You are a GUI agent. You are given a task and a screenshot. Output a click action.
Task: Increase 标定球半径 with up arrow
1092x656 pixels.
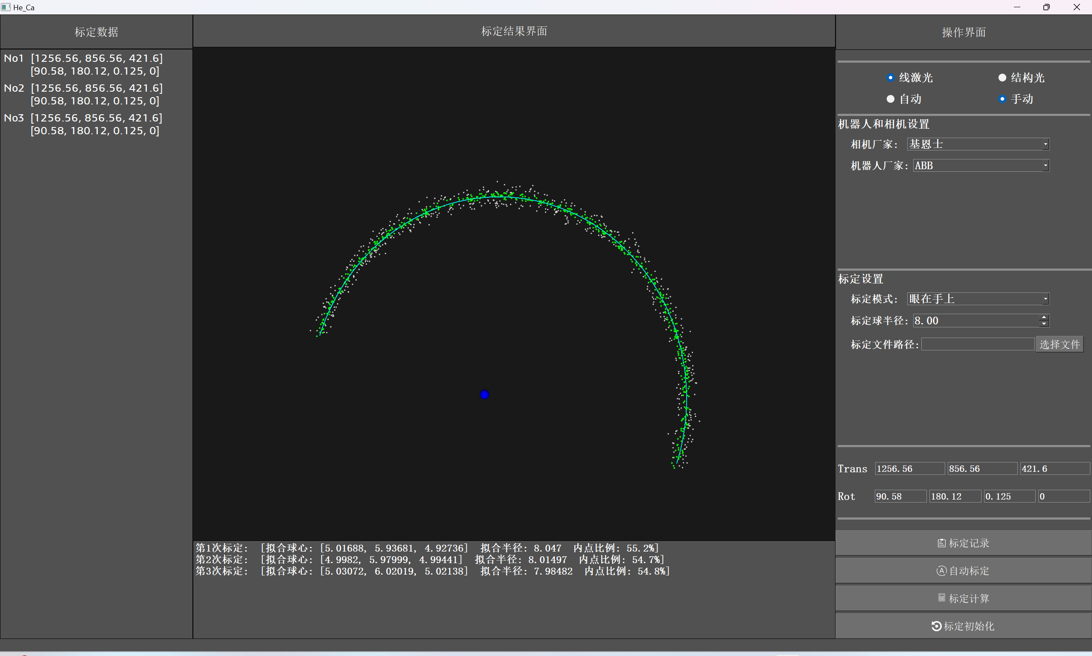[x=1044, y=318]
